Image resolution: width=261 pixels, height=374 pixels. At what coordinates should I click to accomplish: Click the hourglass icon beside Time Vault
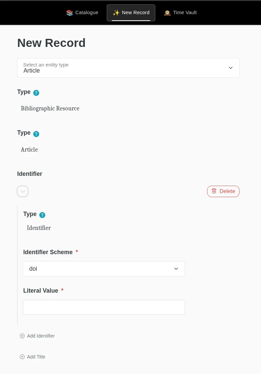(x=167, y=13)
